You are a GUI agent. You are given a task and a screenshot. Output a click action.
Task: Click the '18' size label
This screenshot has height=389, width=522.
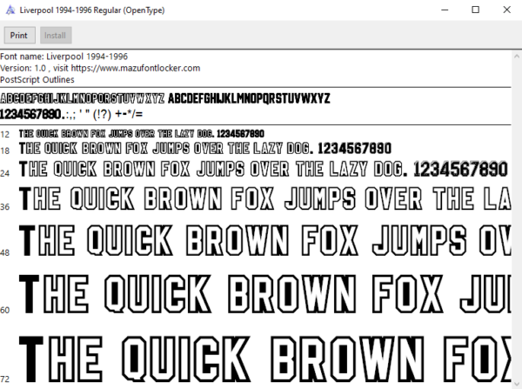coord(4,151)
